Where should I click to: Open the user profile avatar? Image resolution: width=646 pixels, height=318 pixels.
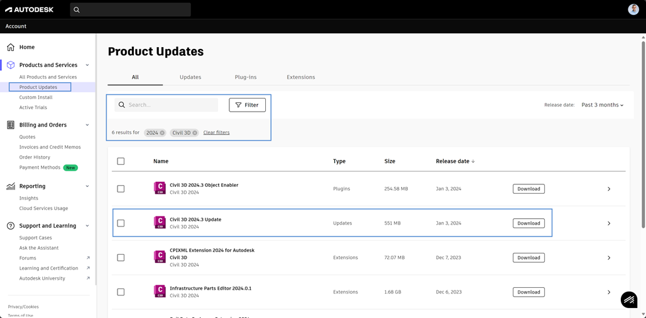click(633, 9)
